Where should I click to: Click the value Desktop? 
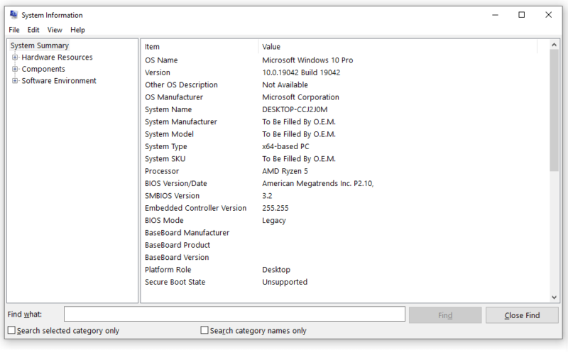coord(276,270)
